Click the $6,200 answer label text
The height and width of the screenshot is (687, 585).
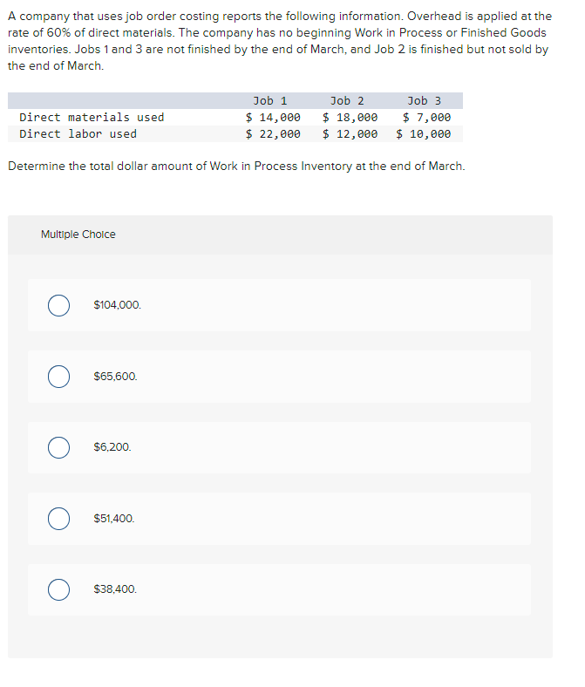[112, 447]
